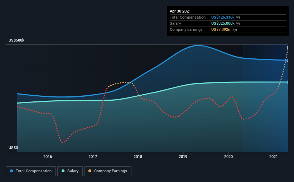Click the US$500k y-axis label
The width and height of the screenshot is (294, 182).
(16, 40)
